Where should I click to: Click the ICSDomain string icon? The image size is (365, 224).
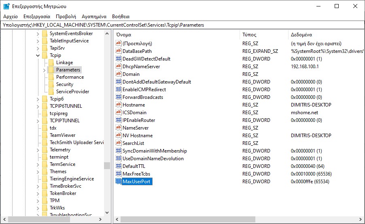point(119,112)
